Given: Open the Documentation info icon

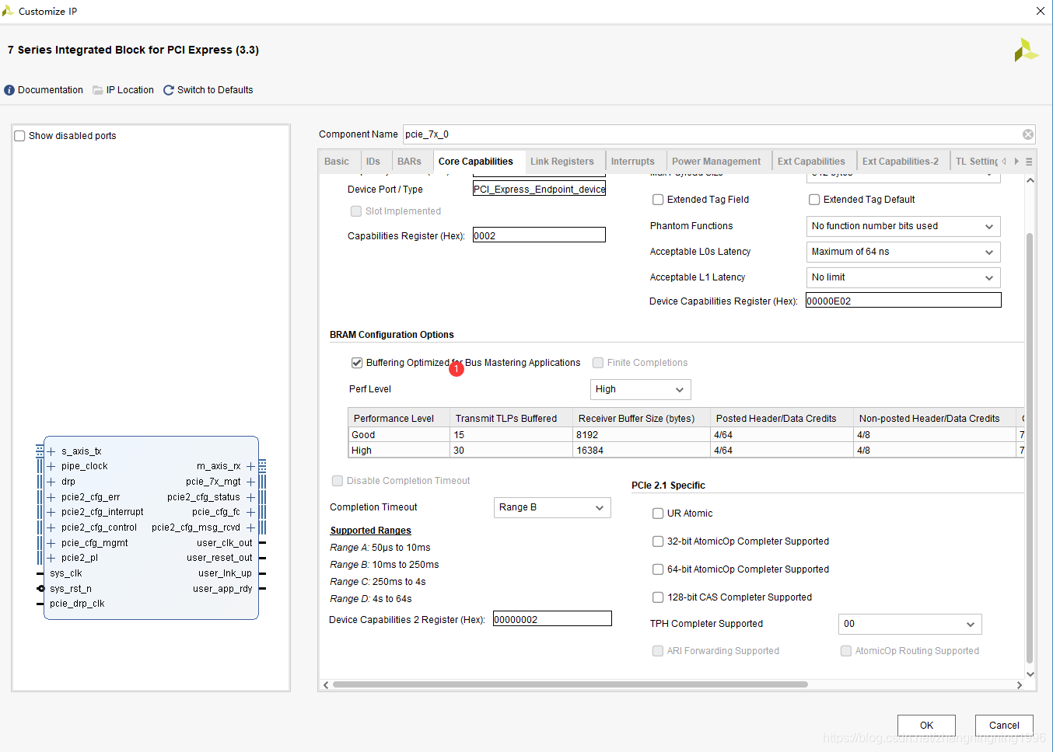Looking at the screenshot, I should (x=9, y=90).
